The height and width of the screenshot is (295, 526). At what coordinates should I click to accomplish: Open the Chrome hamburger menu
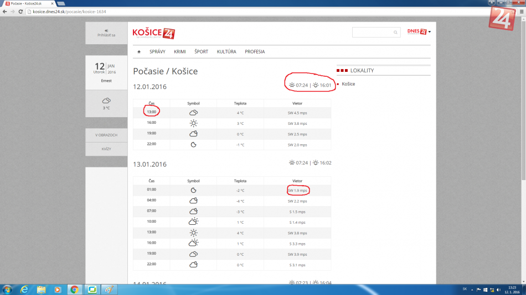(520, 11)
